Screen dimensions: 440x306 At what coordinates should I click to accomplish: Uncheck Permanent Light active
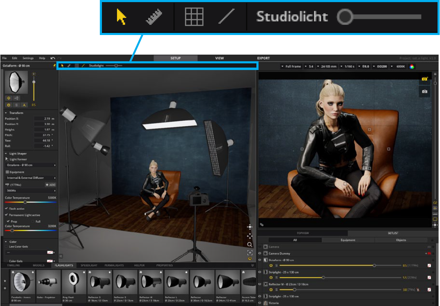pyautogui.click(x=6, y=215)
